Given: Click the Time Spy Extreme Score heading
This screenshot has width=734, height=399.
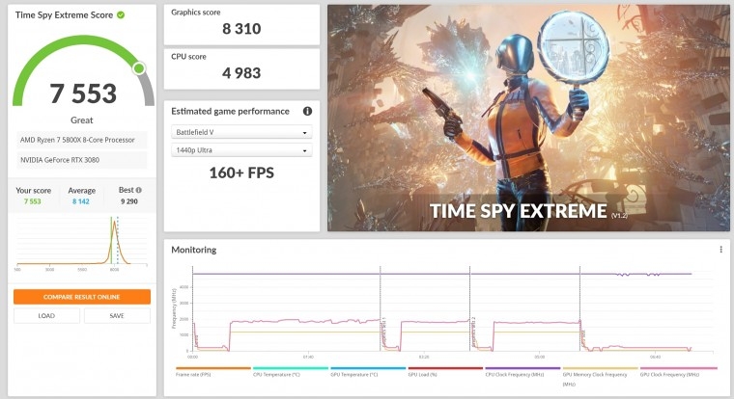Looking at the screenshot, I should [x=64, y=15].
